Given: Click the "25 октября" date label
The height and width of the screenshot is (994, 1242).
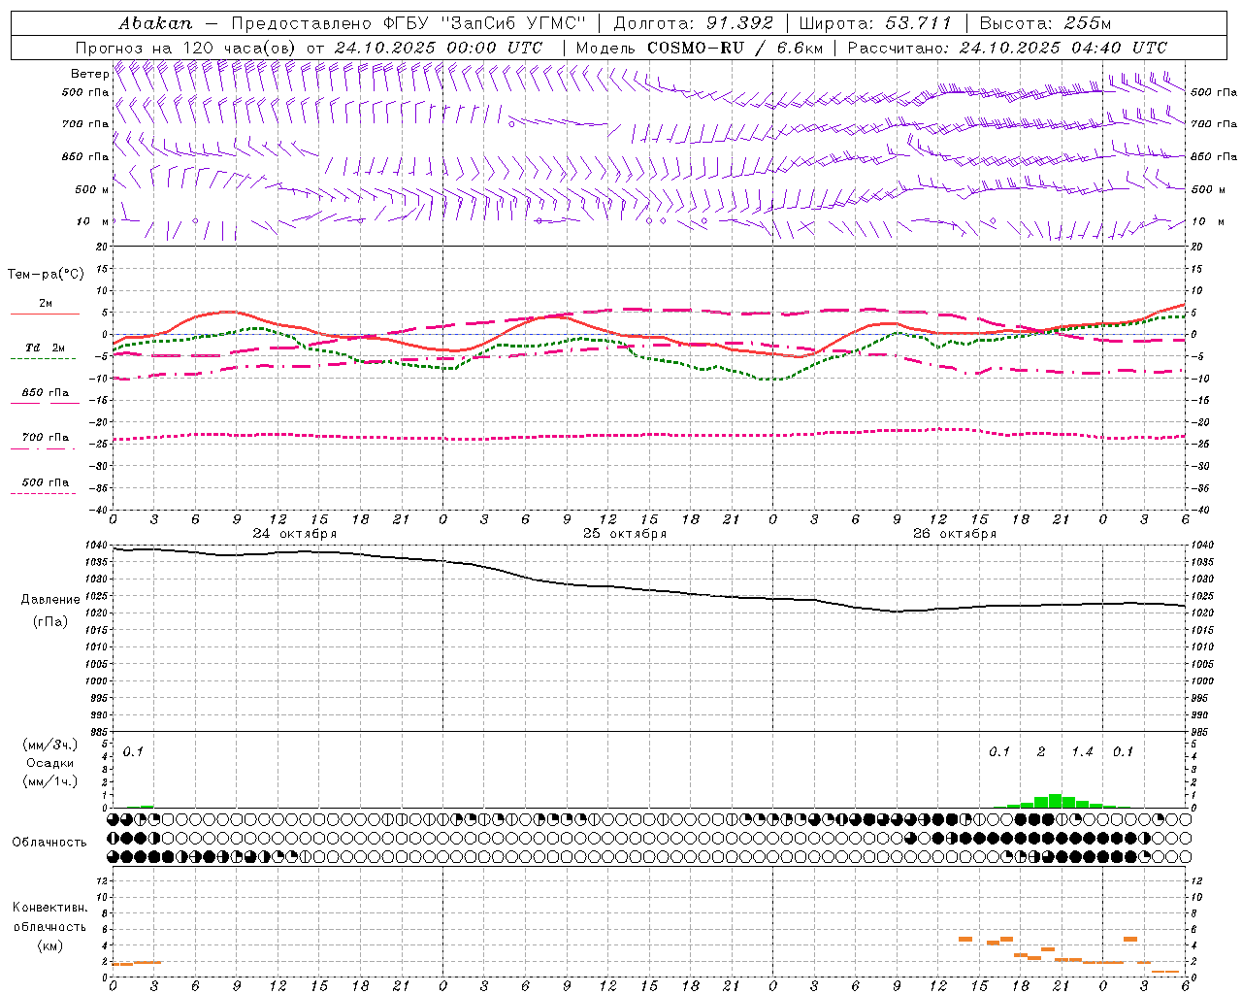Looking at the screenshot, I should point(625,534).
